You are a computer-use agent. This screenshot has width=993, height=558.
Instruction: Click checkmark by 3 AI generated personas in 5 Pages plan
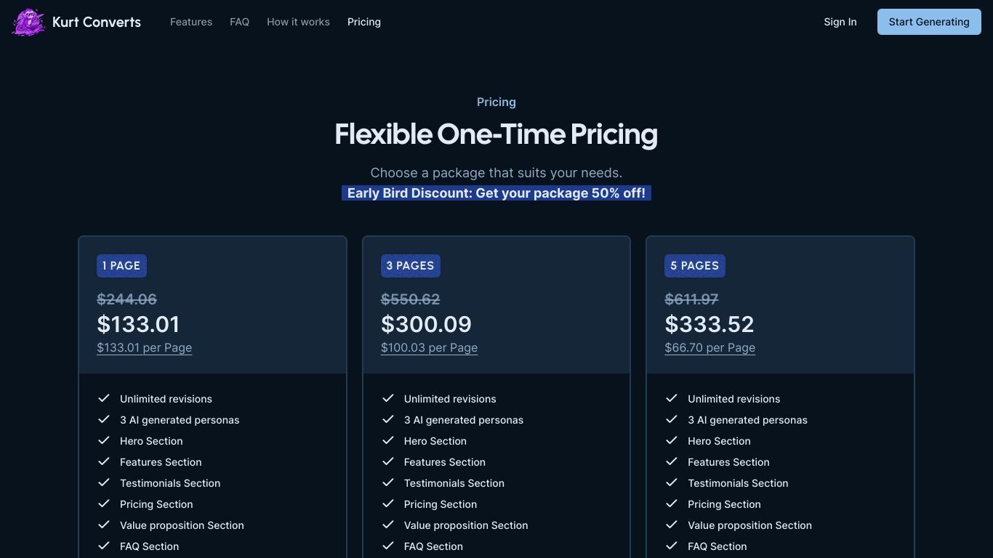pyautogui.click(x=672, y=419)
